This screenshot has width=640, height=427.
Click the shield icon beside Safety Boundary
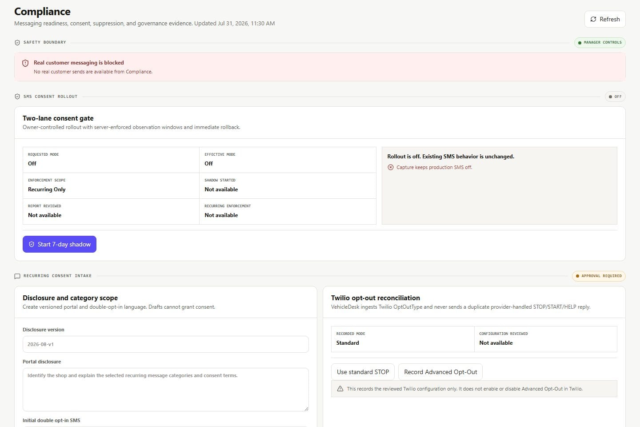(17, 43)
